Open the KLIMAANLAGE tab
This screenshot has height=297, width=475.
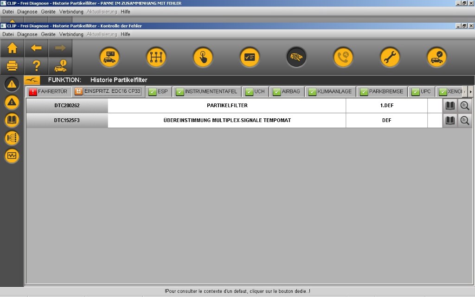coord(330,91)
